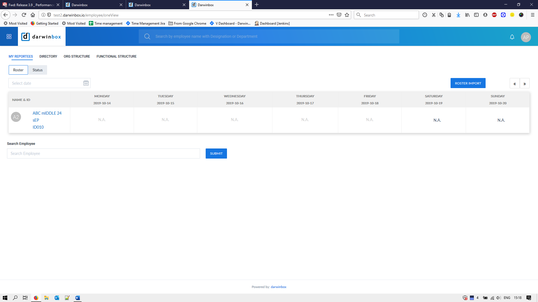This screenshot has width=538, height=302.
Task: Click the notification bell icon
Action: (512, 37)
